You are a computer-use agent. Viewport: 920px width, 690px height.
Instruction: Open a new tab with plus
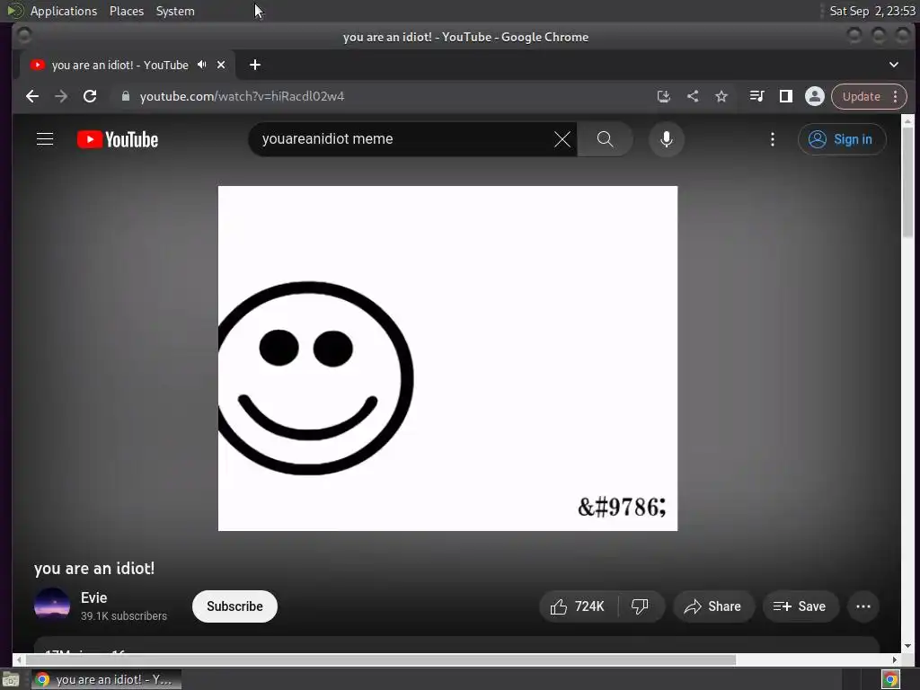coord(254,65)
